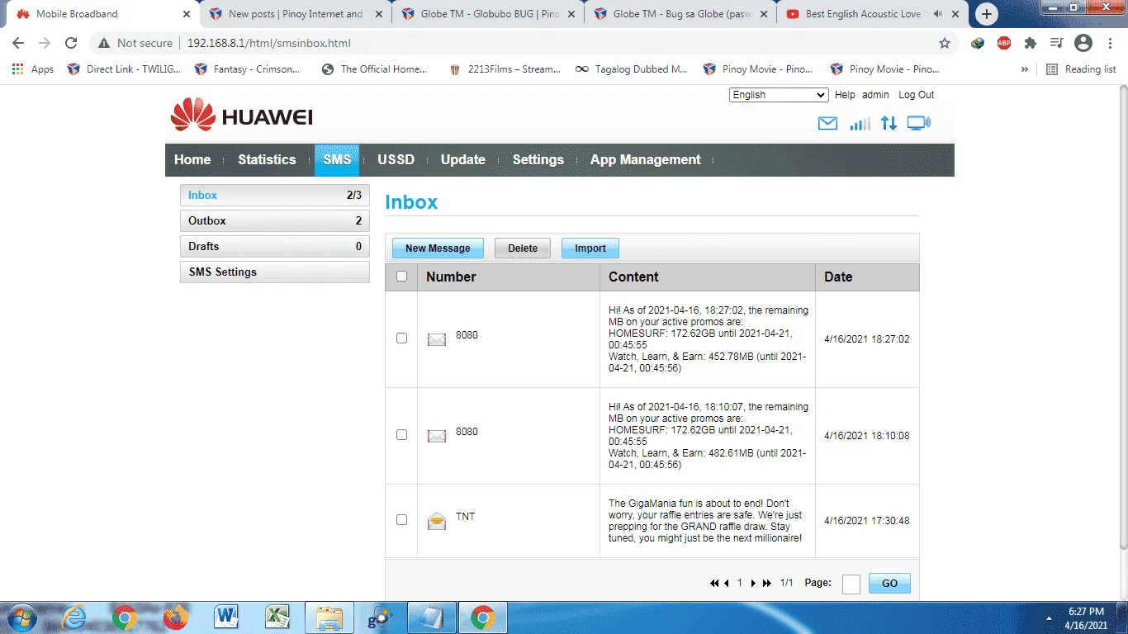Open the Drafts folder
1128x634 pixels.
pyautogui.click(x=275, y=247)
